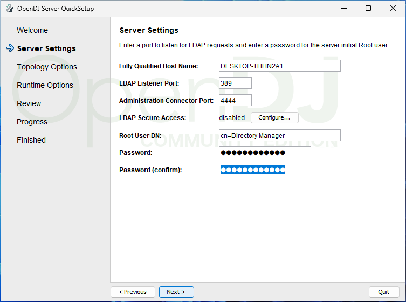Click the Password input field
The height and width of the screenshot is (302, 406).
tap(265, 152)
